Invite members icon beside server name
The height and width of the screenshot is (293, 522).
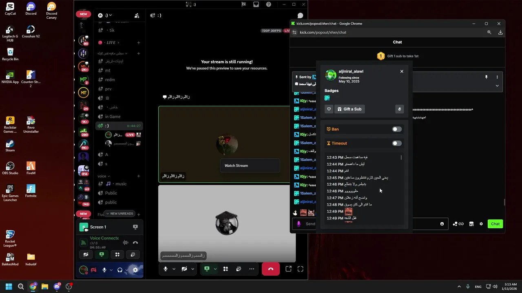click(x=137, y=15)
